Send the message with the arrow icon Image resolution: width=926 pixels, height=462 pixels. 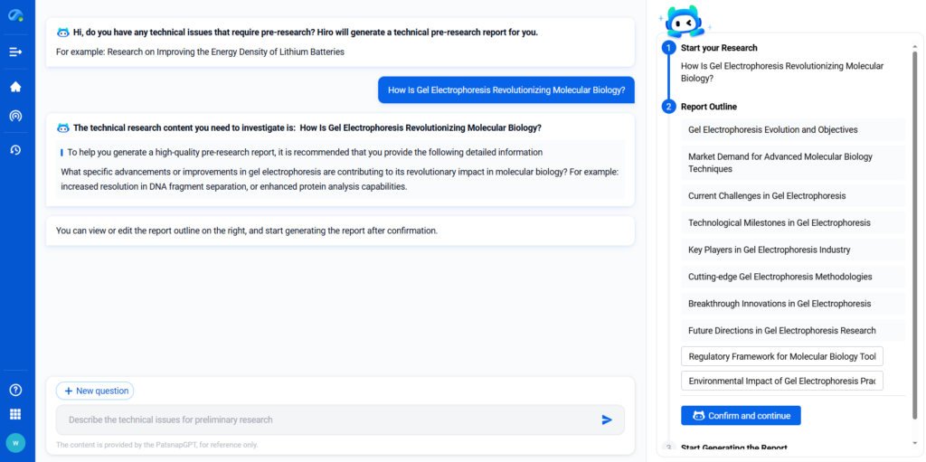coord(607,420)
